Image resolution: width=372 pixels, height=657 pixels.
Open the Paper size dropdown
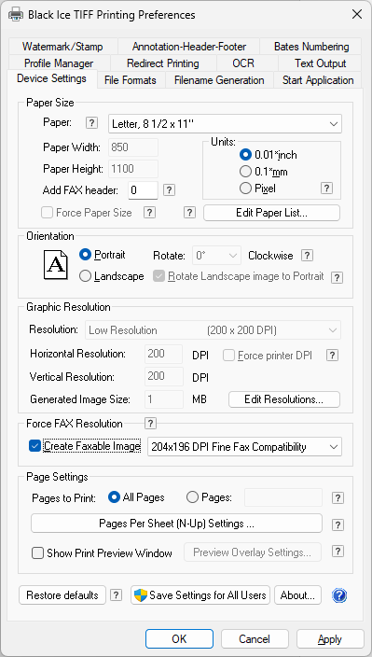click(225, 123)
